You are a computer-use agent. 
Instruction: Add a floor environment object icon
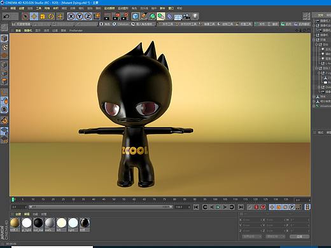click(178, 17)
